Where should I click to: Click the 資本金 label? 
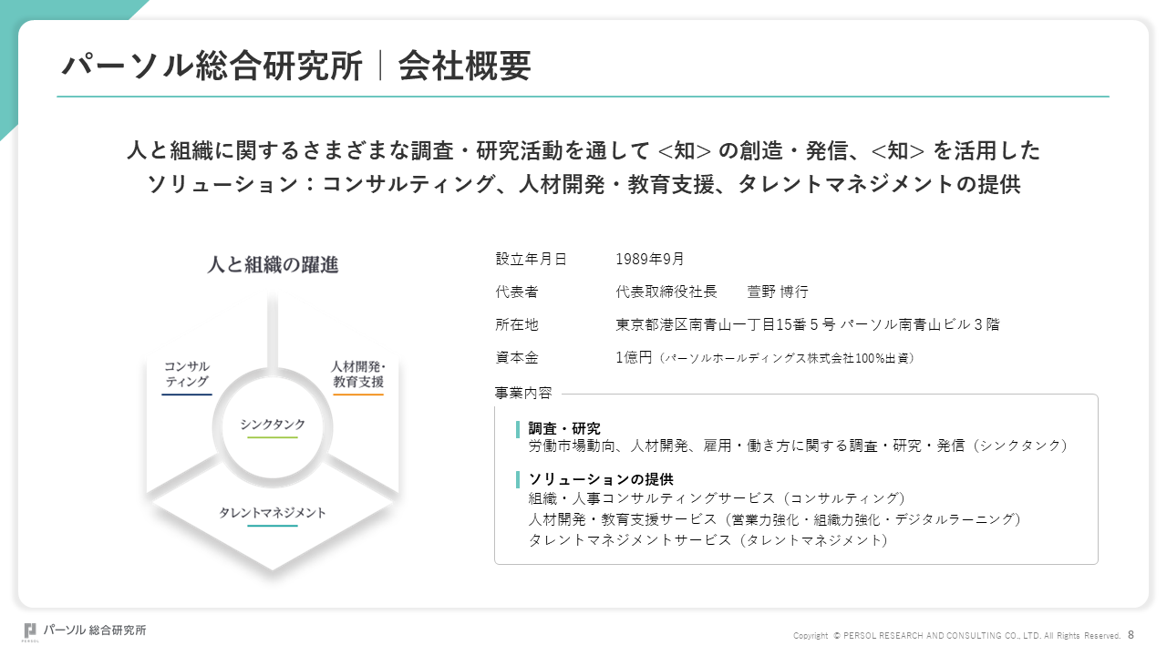tap(517, 358)
